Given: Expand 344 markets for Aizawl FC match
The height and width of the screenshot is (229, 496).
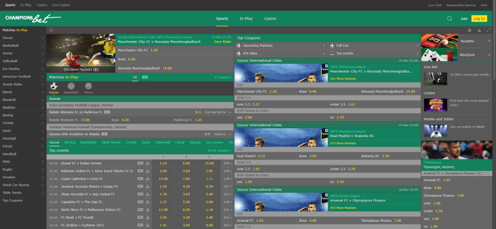Looking at the screenshot, I should point(228,163).
